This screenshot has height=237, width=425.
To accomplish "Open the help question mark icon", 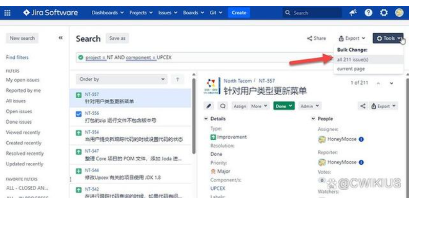I will [x=369, y=13].
